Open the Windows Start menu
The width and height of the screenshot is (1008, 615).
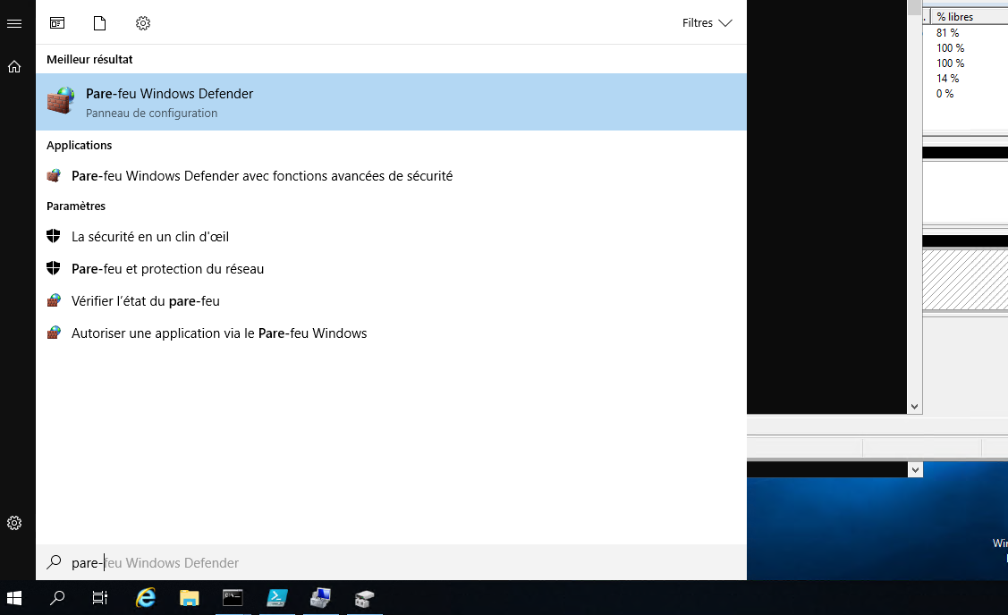(14, 598)
